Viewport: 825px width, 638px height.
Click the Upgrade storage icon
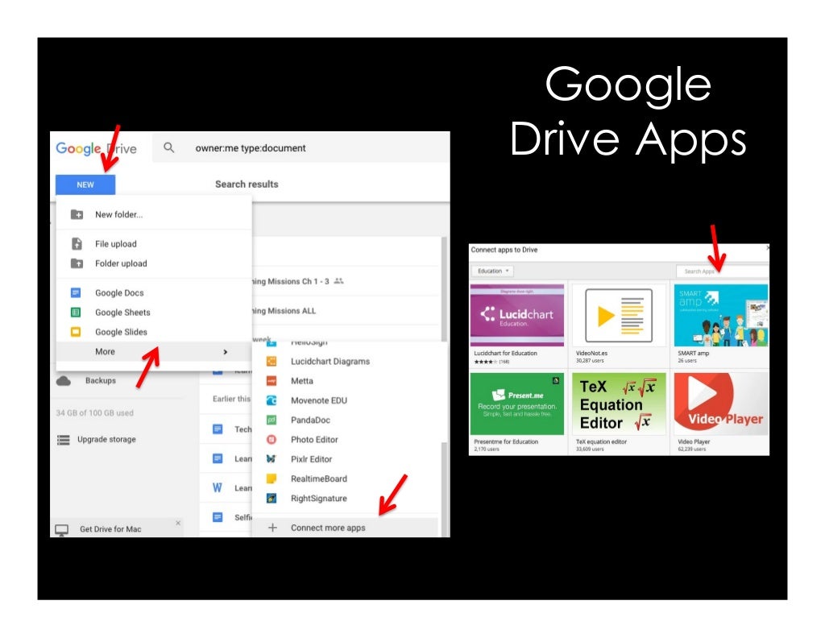coord(63,440)
